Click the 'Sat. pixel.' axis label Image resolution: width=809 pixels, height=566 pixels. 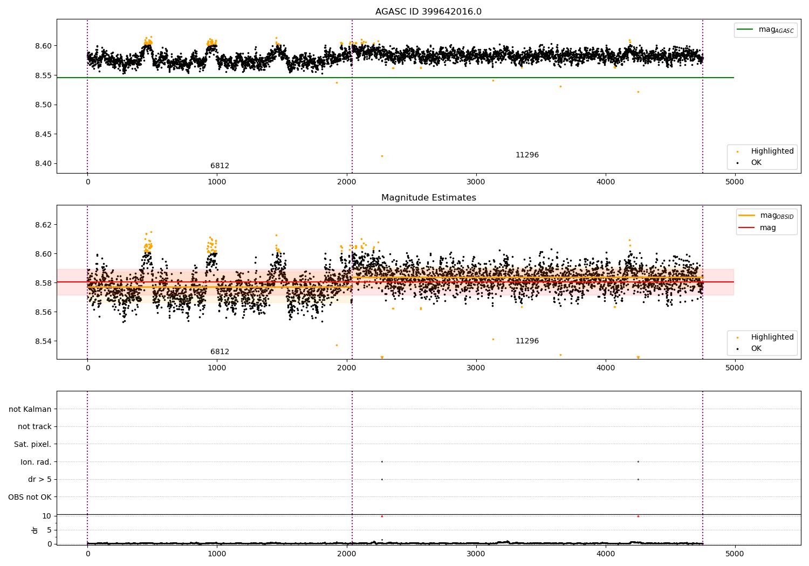pos(33,444)
